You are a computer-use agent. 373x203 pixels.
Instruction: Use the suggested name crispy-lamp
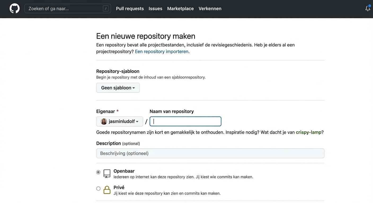click(x=309, y=132)
